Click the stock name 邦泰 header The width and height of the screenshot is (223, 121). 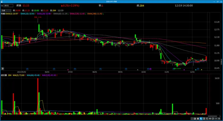pyautogui.click(x=19, y=5)
